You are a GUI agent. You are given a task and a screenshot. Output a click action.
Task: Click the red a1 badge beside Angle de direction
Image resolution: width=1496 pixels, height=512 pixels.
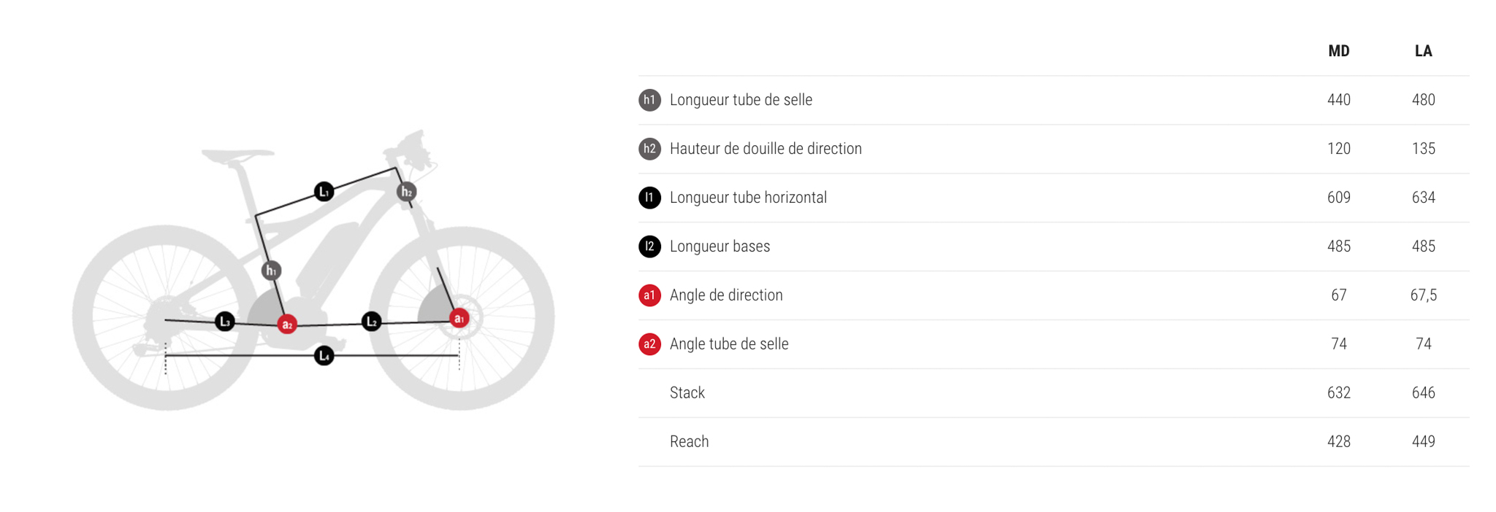pyautogui.click(x=649, y=295)
